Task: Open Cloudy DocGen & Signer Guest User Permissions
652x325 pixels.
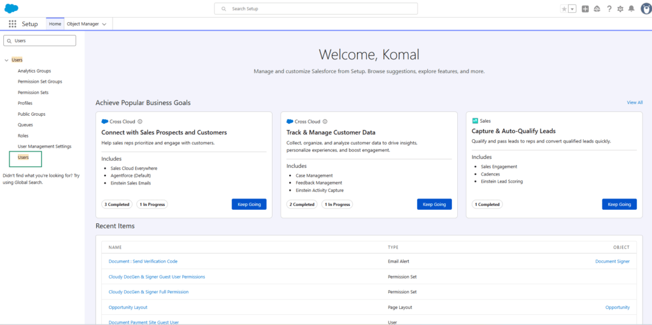Action: coord(157,277)
